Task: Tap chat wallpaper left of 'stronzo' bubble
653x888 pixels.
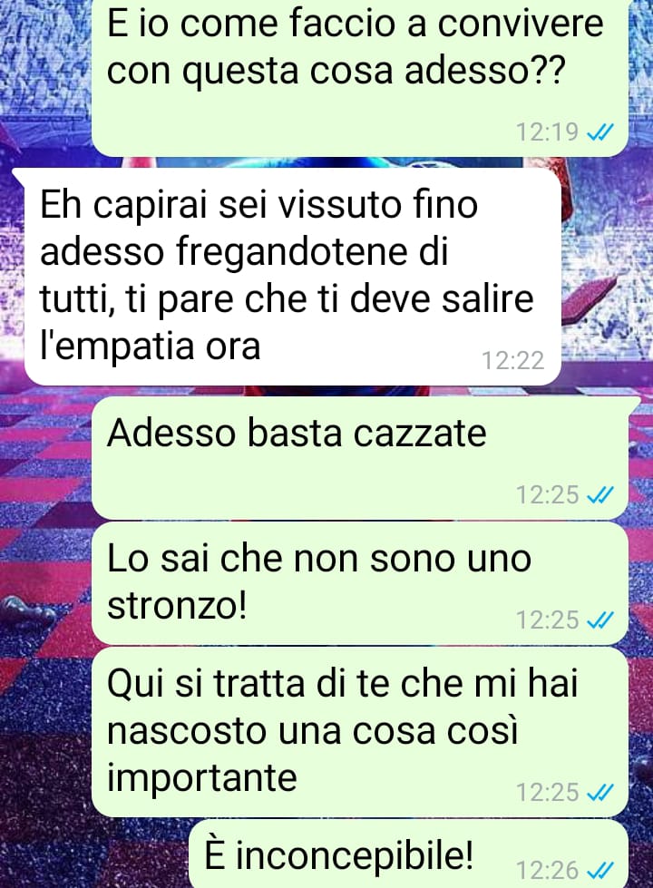Action: click(45, 583)
